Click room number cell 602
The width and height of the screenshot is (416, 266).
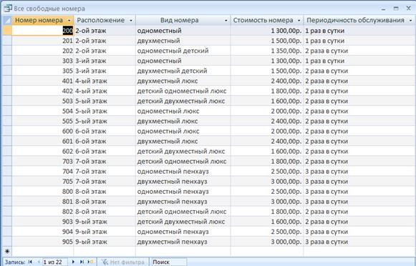[43, 152]
